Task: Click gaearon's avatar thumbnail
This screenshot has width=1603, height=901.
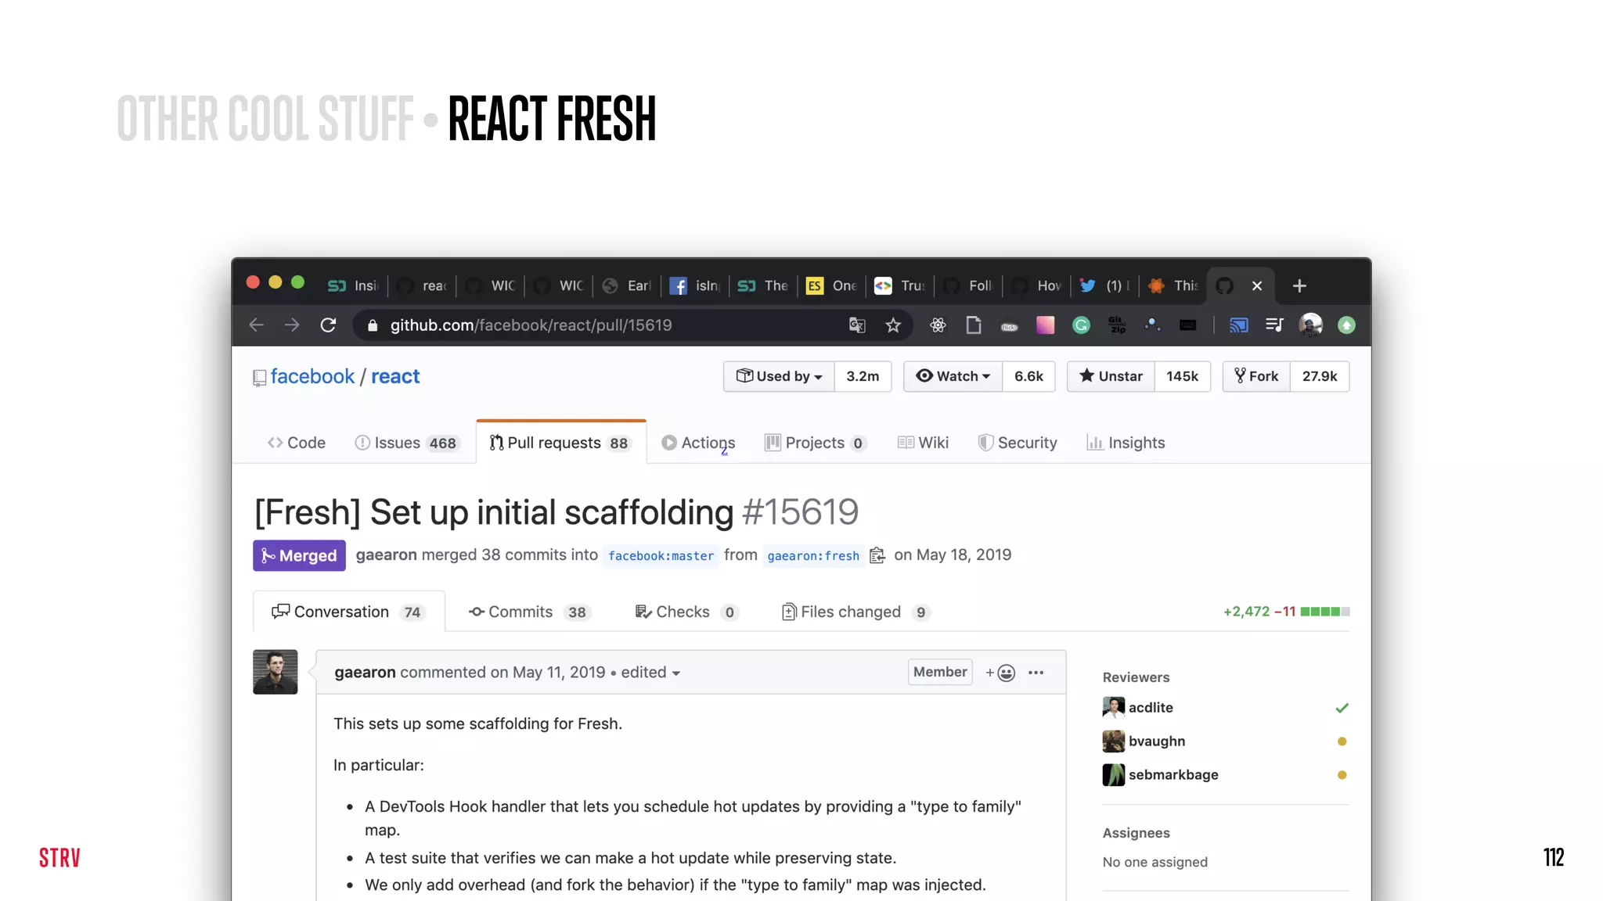Action: coord(275,672)
